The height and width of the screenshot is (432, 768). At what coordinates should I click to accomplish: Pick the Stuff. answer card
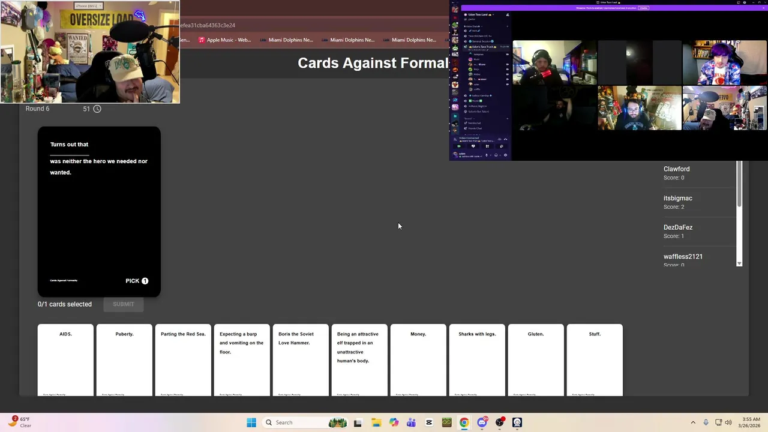click(x=595, y=360)
